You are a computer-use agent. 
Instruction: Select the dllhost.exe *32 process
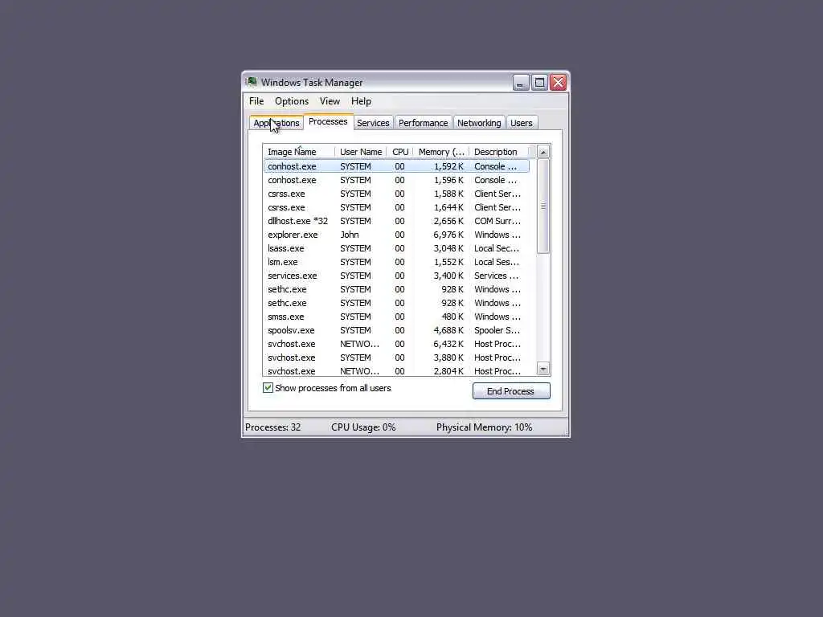point(396,221)
